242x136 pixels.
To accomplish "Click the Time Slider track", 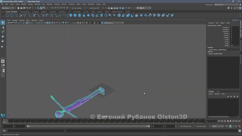I will 103,121.
